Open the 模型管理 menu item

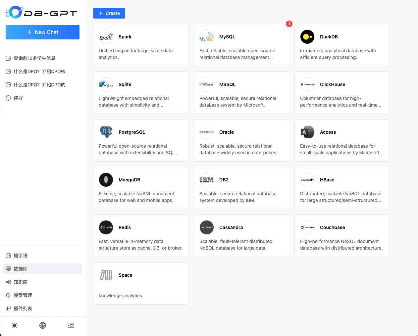pos(42,295)
